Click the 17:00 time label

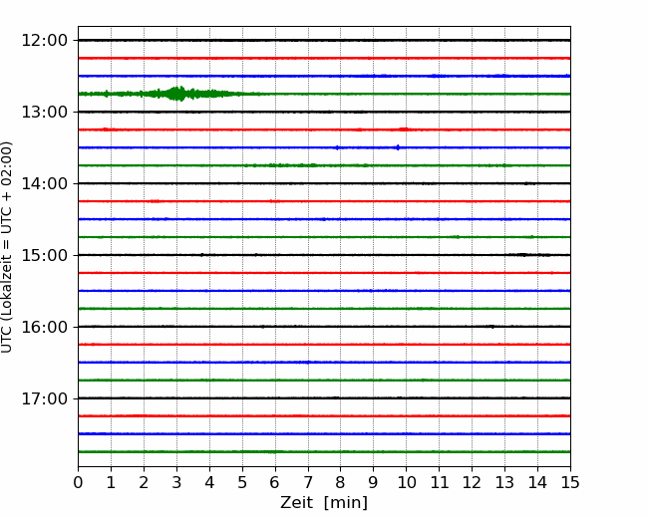tap(44, 398)
